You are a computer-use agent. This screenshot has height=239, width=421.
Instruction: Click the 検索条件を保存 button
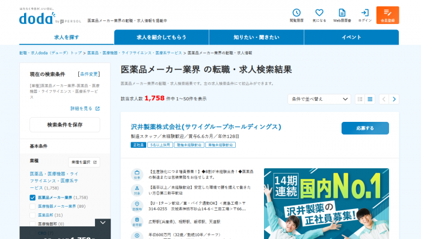click(65, 125)
